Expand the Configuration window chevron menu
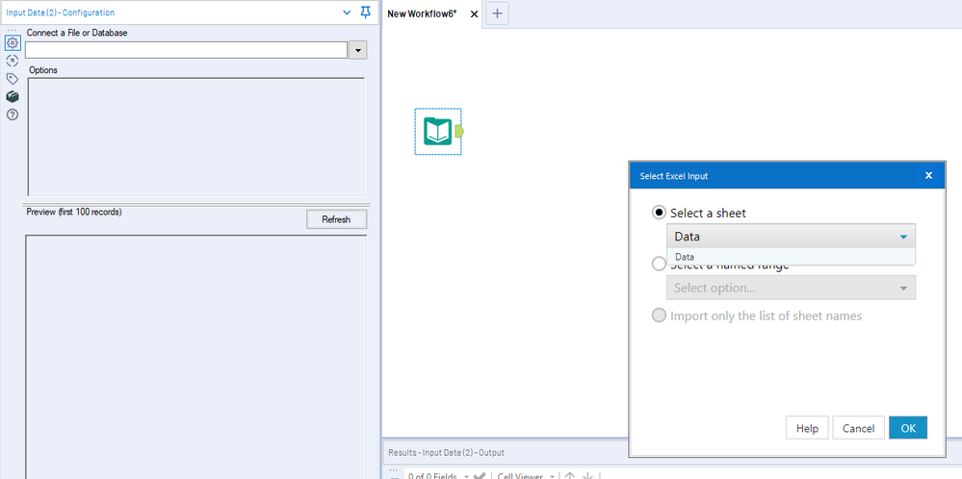962x479 pixels. (x=347, y=13)
